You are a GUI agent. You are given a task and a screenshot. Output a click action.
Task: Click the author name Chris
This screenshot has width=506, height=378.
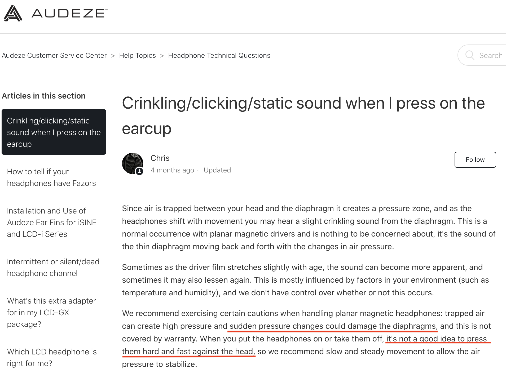(160, 158)
